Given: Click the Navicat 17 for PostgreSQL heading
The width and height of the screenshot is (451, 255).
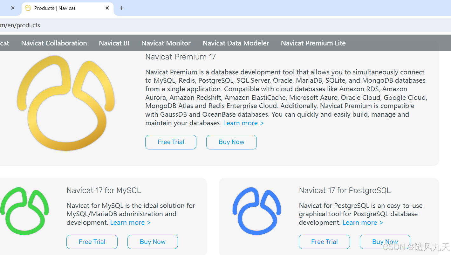Looking at the screenshot, I should pyautogui.click(x=345, y=190).
